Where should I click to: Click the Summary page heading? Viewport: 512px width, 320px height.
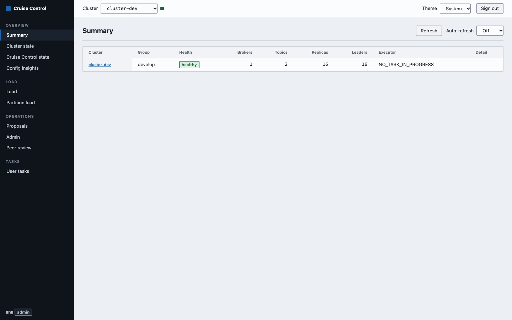coord(98,31)
